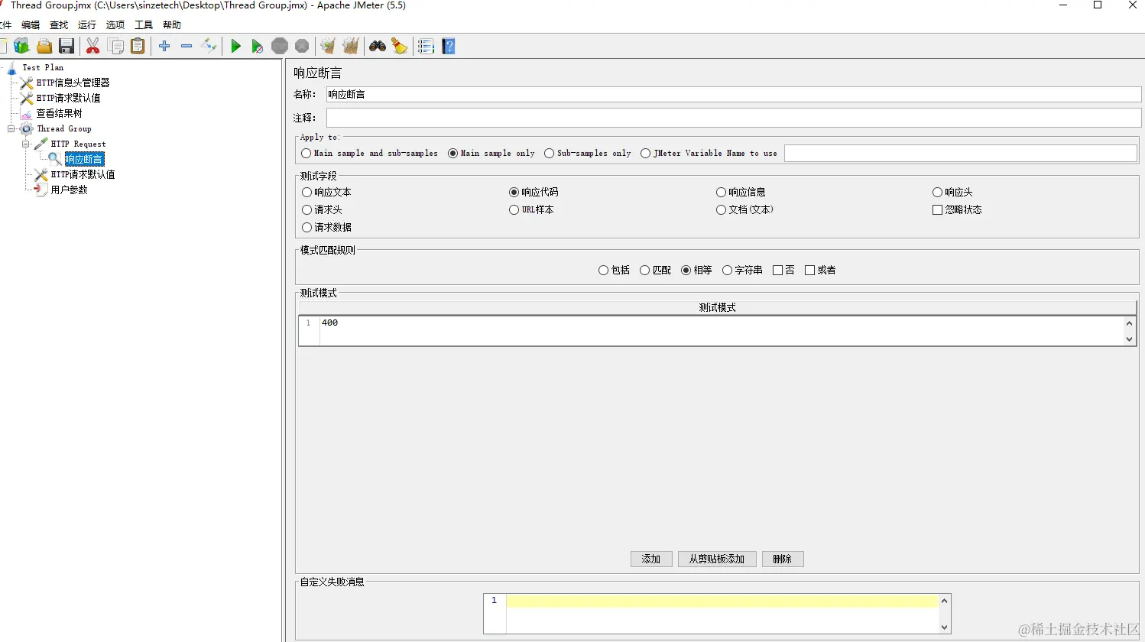Click the Shutdown test icon
Screen dimensions: 1145x642
[302, 47]
